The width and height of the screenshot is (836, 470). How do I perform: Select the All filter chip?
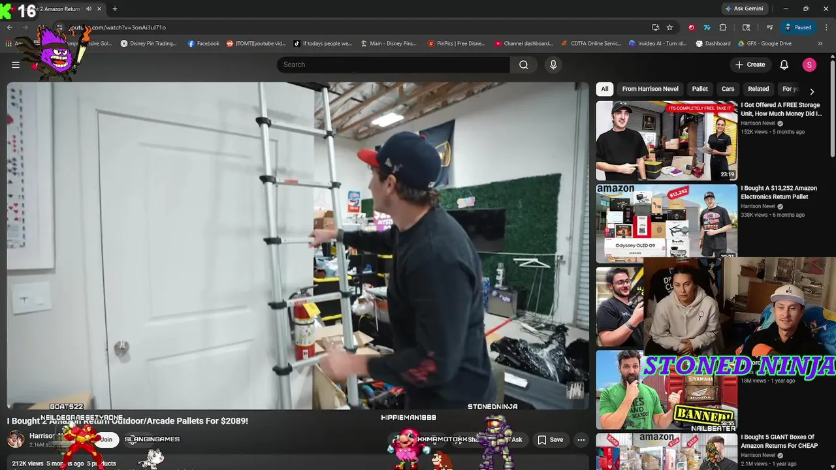click(x=605, y=89)
